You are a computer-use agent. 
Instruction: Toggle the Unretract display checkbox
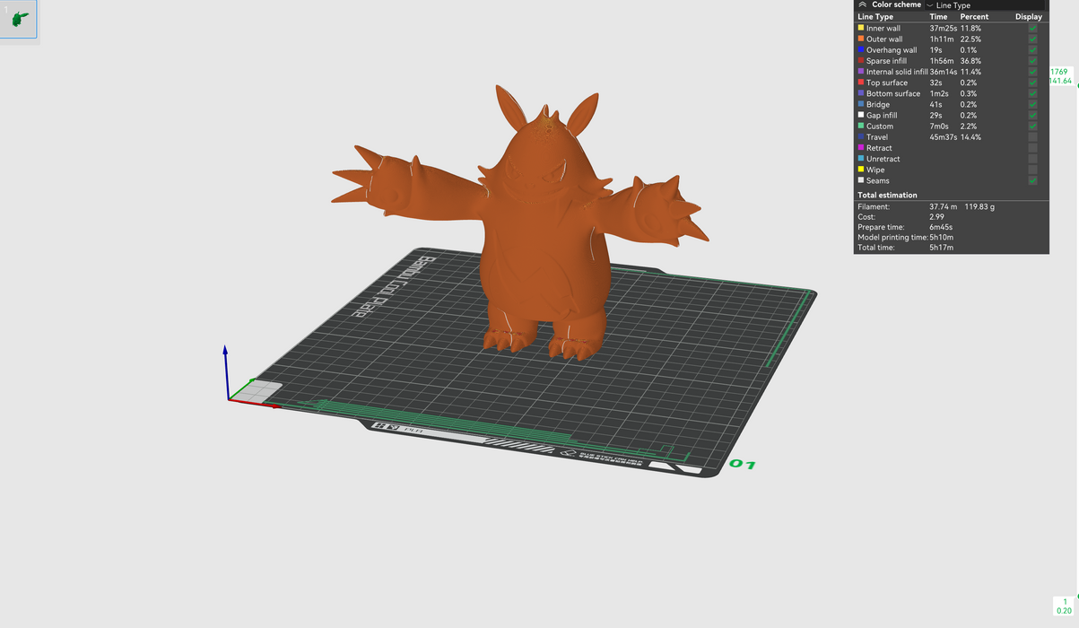1032,159
